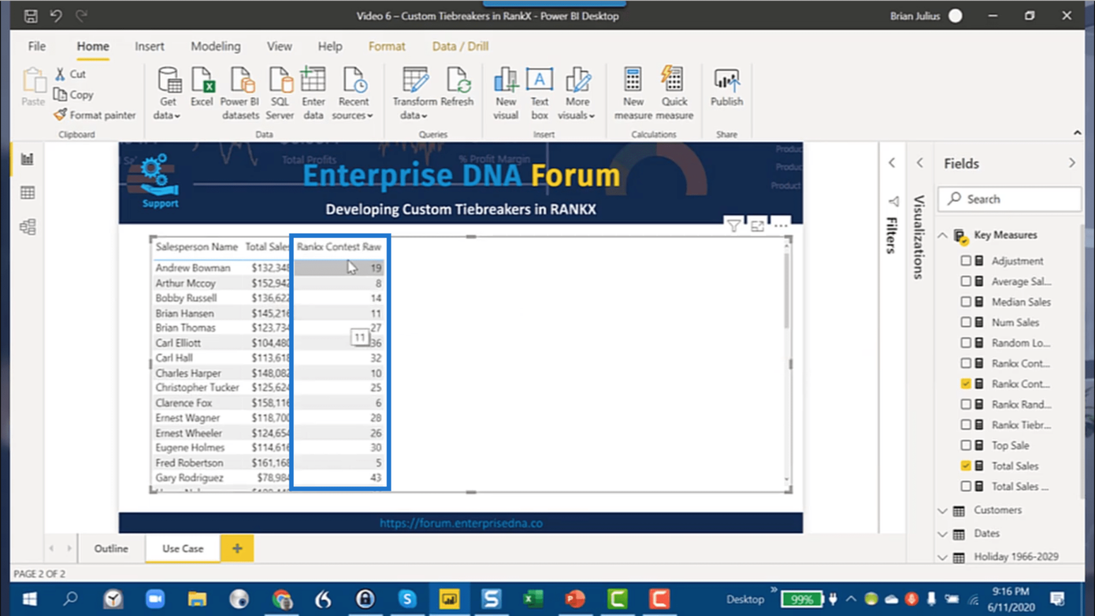This screenshot has height=616, width=1095.
Task: Open the forum.enterprisedna.co link
Action: click(x=461, y=523)
